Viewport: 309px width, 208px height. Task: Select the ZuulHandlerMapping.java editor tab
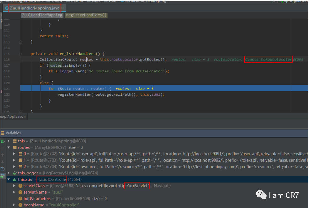coord(35,8)
